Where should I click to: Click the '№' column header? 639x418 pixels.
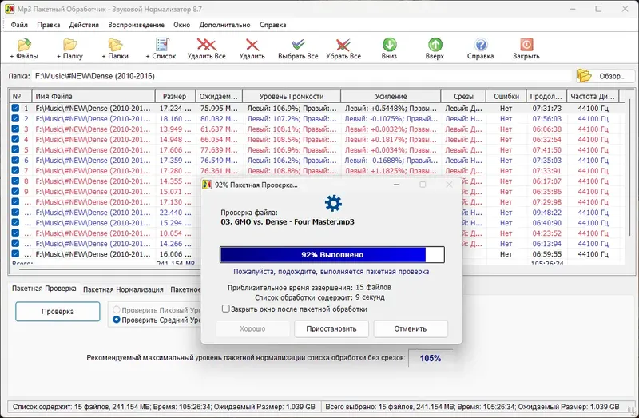[x=21, y=96]
